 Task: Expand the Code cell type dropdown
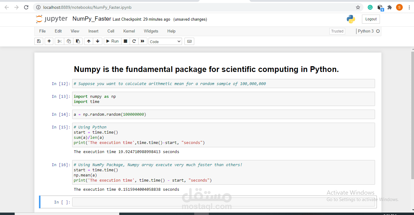(x=165, y=42)
